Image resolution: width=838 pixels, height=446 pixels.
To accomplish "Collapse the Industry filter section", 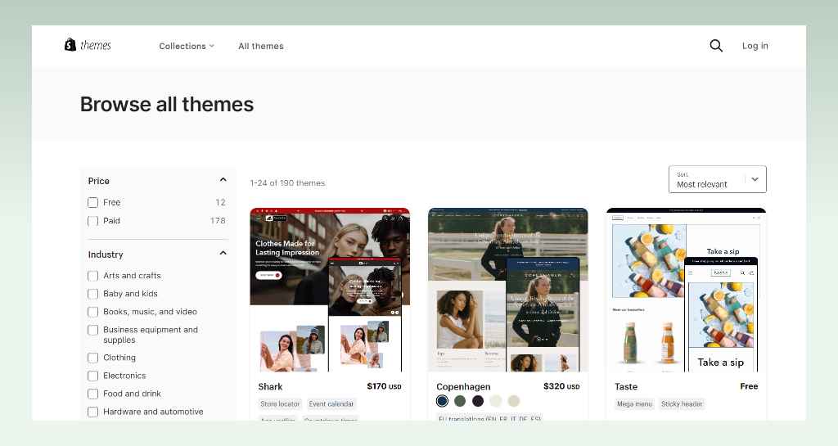I will pyautogui.click(x=223, y=253).
